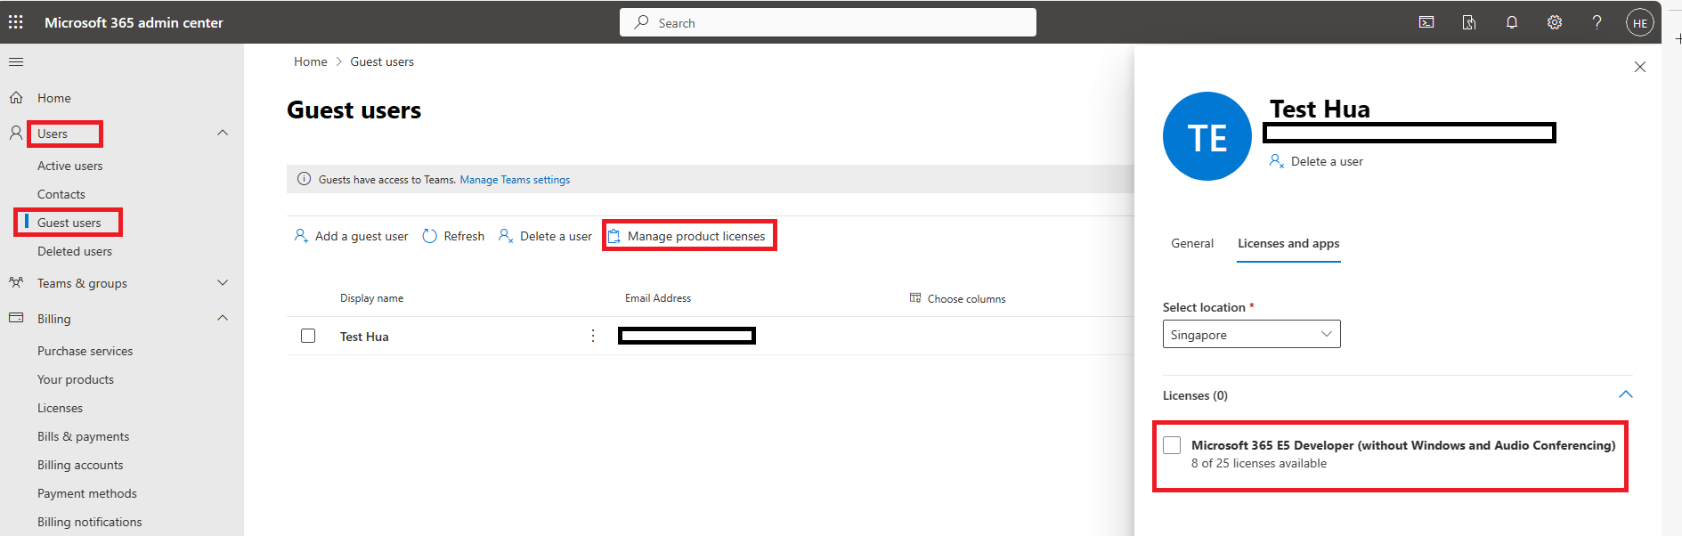Open the Select location dropdown
The width and height of the screenshot is (1682, 536).
pos(1251,334)
